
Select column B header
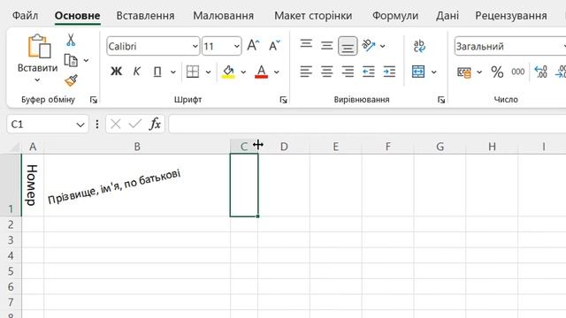[137, 147]
